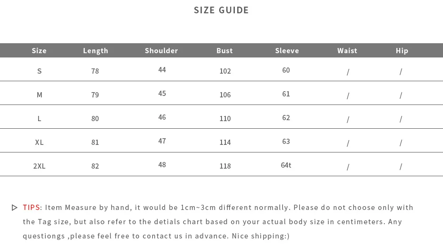Click the triangle icon before TIPS

[14, 208]
